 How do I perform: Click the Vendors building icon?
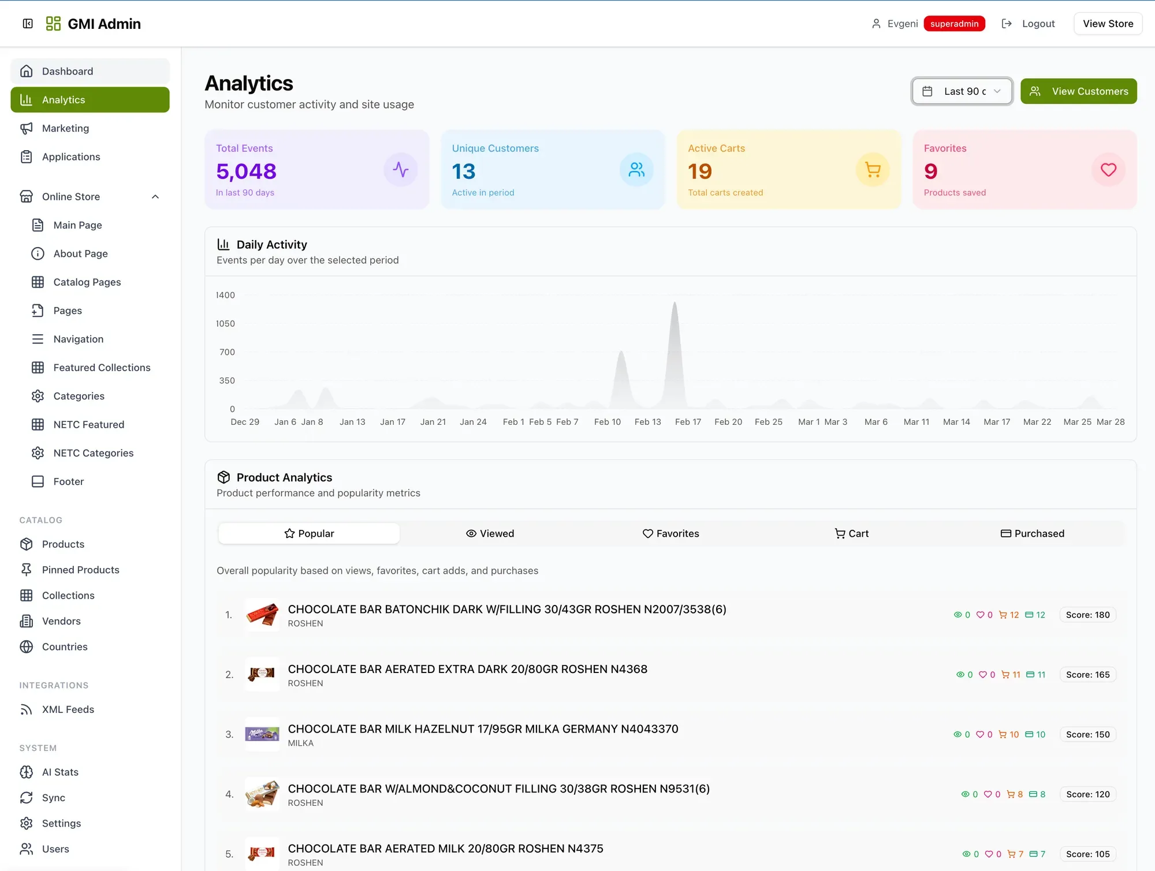click(27, 621)
